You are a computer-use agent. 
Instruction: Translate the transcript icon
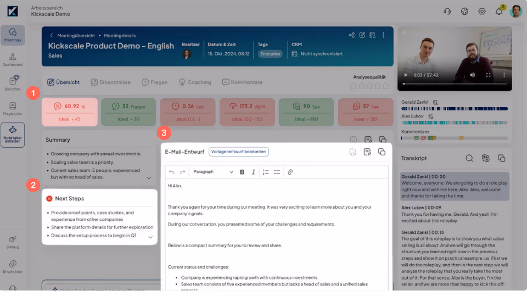(x=486, y=158)
